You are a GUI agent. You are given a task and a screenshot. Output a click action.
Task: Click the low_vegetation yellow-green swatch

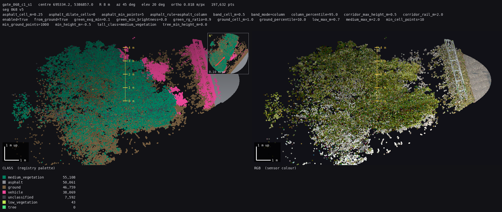coord(4,202)
